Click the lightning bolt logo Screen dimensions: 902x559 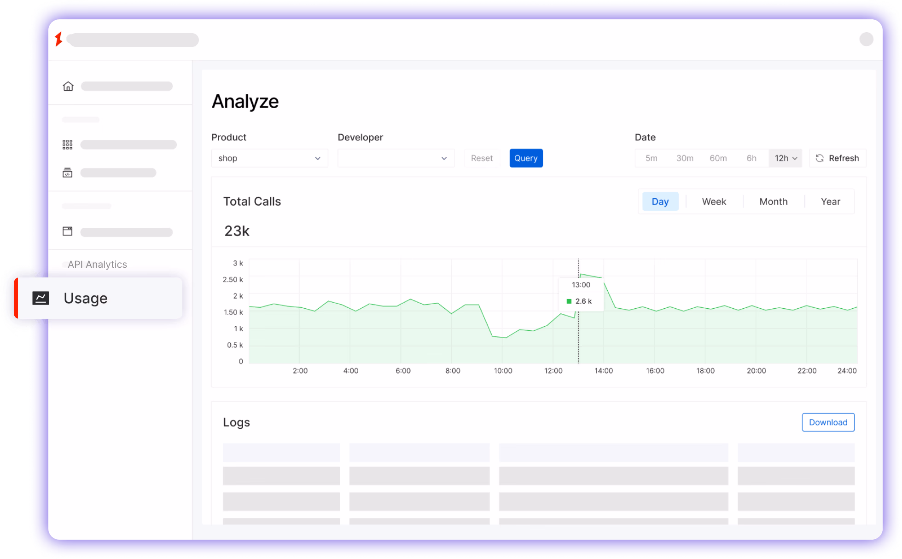pyautogui.click(x=58, y=40)
